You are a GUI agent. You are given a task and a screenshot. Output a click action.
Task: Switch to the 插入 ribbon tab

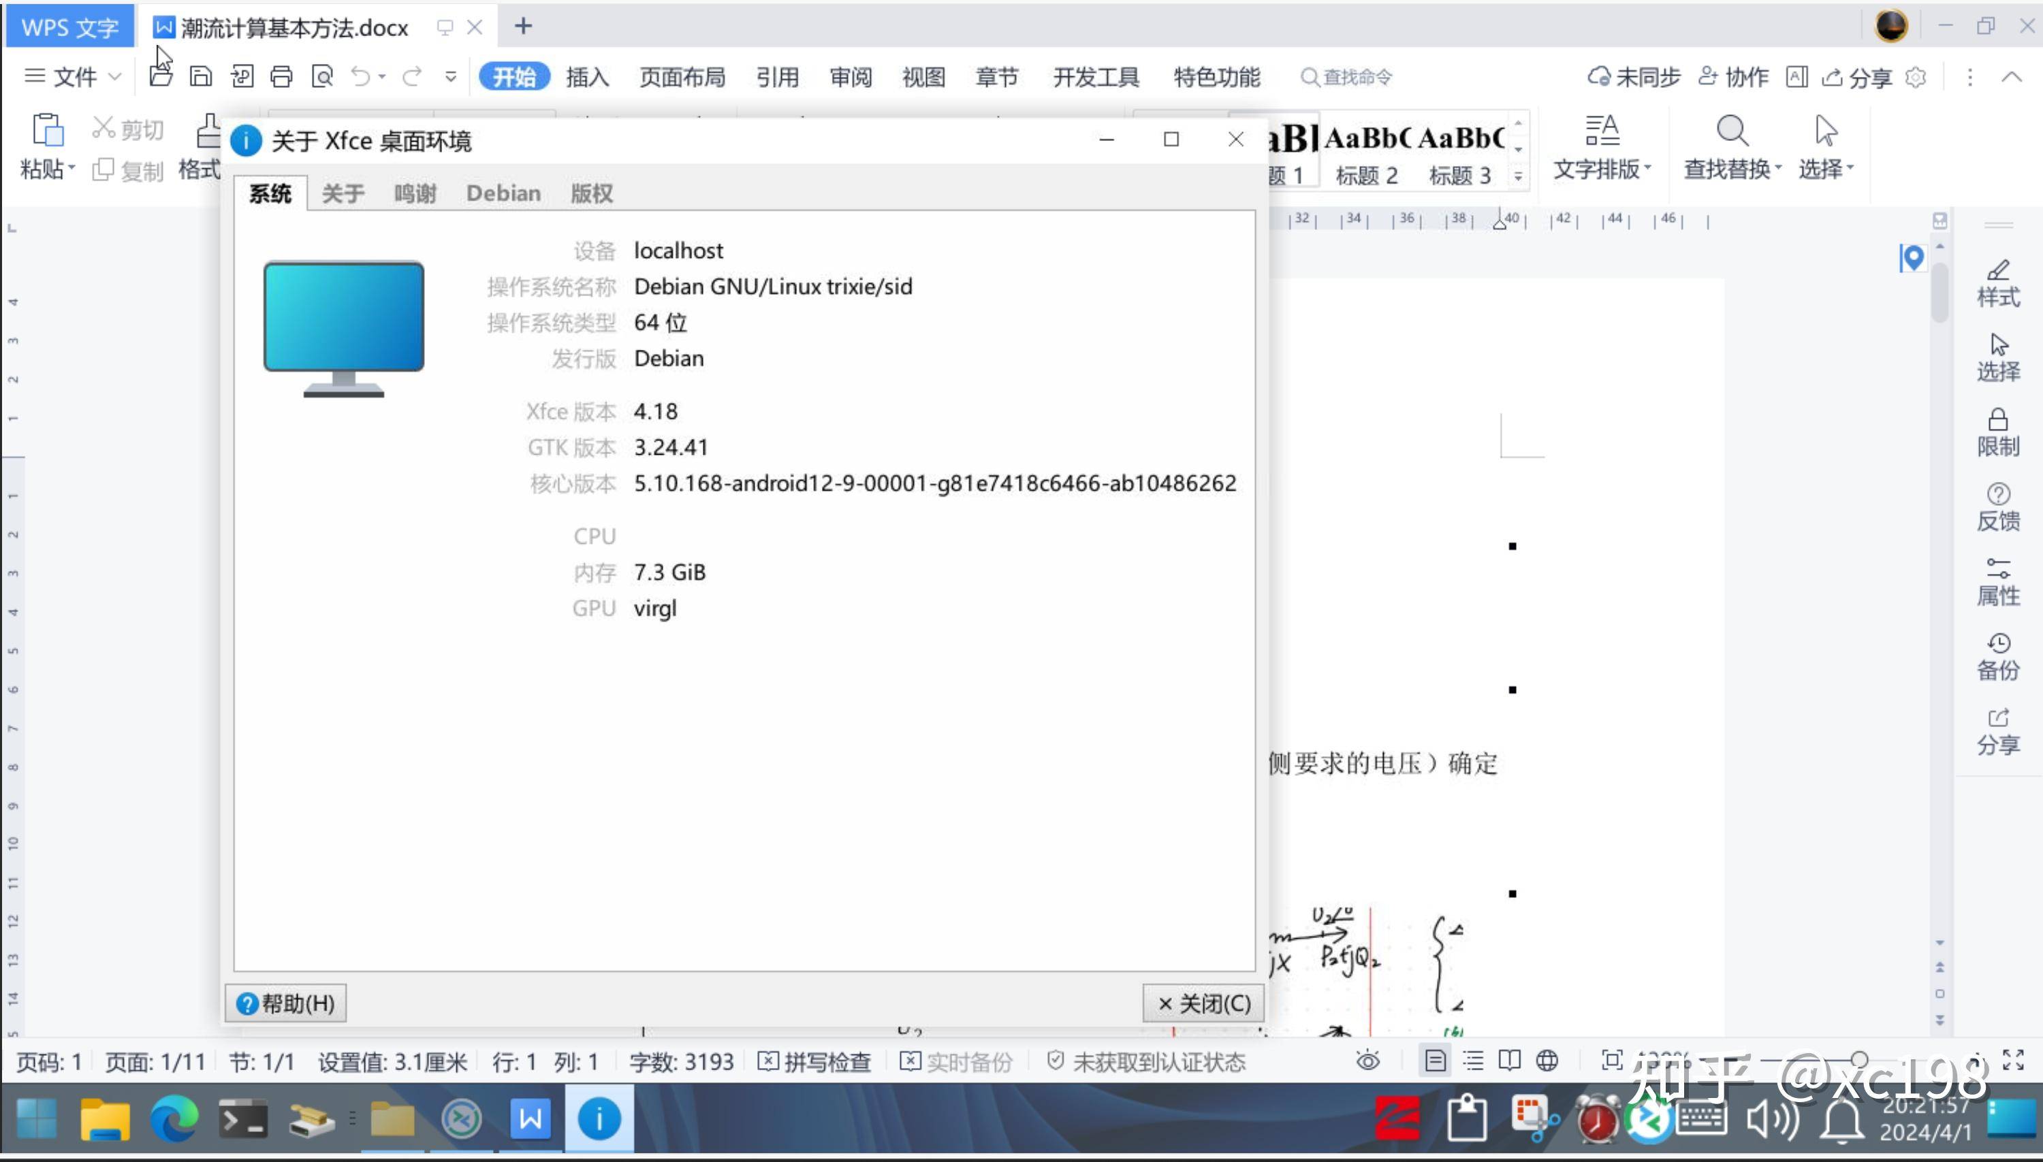[x=588, y=77]
